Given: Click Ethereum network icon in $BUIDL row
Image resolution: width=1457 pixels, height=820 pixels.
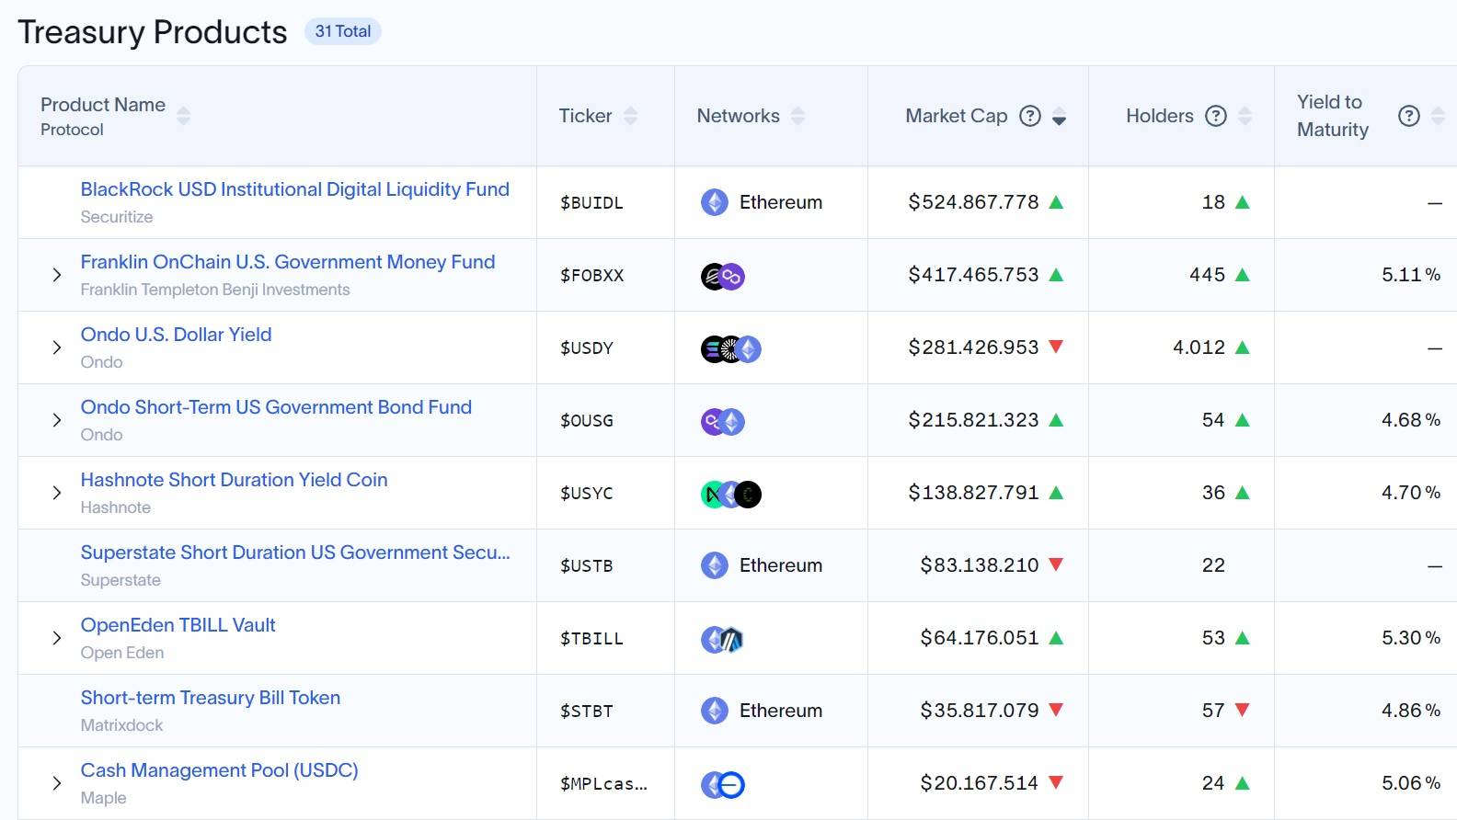Looking at the screenshot, I should pyautogui.click(x=715, y=202).
